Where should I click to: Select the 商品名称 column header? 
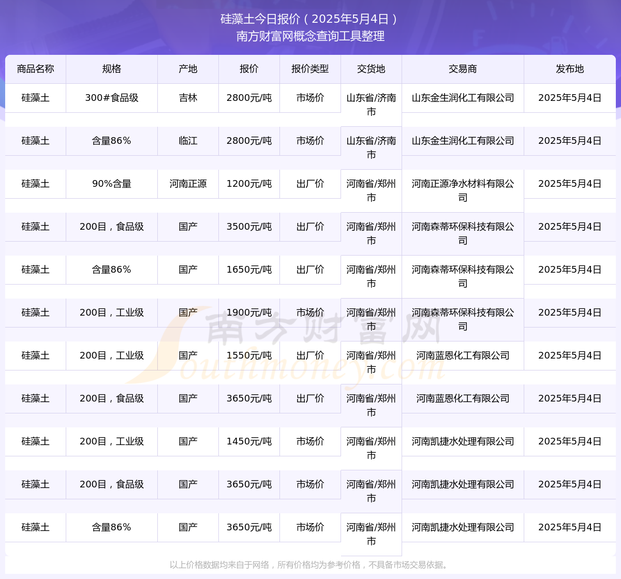point(36,69)
